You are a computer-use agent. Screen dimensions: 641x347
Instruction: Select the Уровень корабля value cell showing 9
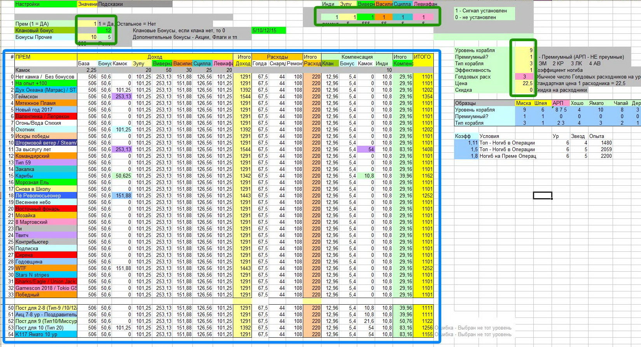click(524, 50)
